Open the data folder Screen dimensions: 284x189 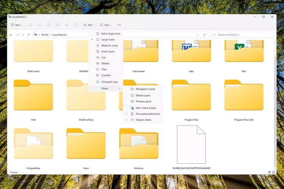click(191, 56)
